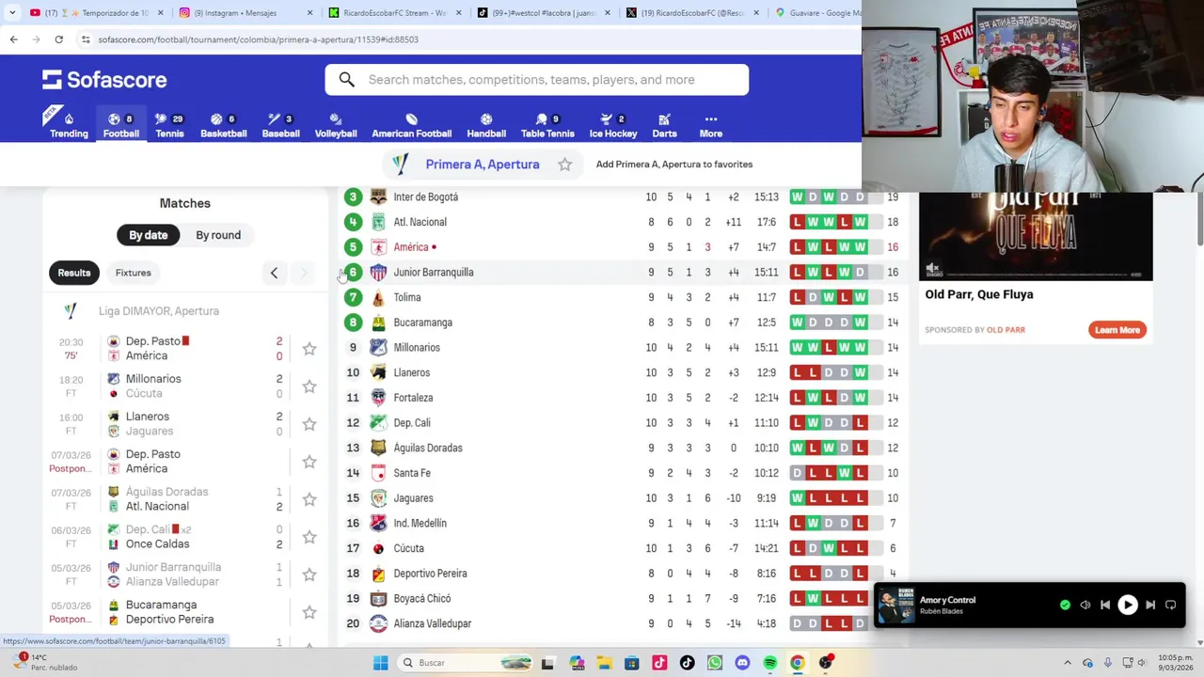1204x677 pixels.
Task: Favorite the Bucaramanga vs Deportivo Pereira match
Action: point(309,612)
